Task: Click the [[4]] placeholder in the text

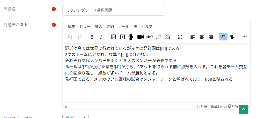Action: point(117,67)
